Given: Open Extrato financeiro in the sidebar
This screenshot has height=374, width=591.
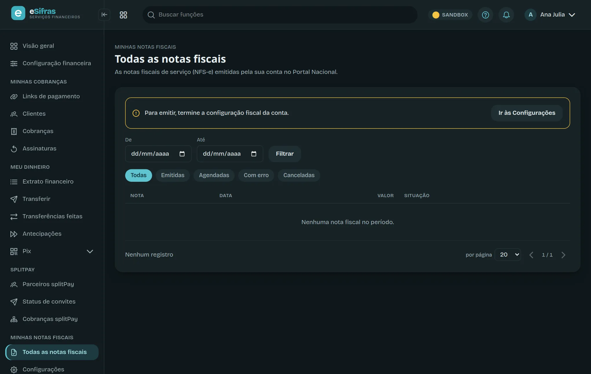Looking at the screenshot, I should pos(52,182).
